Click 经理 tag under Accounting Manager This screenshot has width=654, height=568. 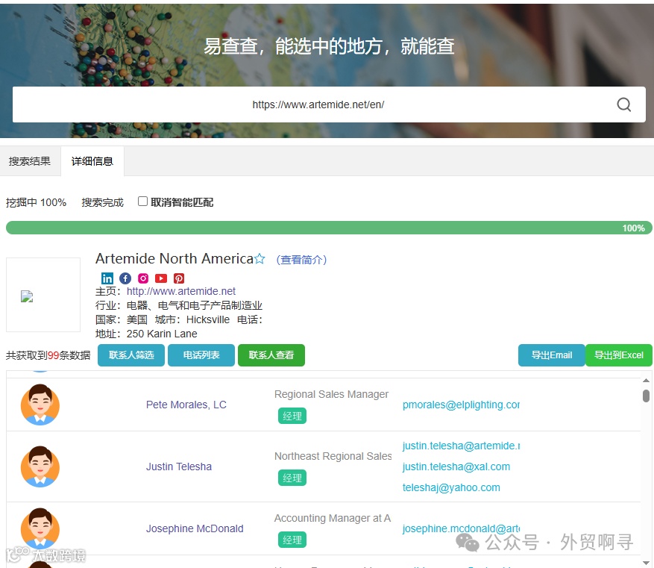coord(292,540)
